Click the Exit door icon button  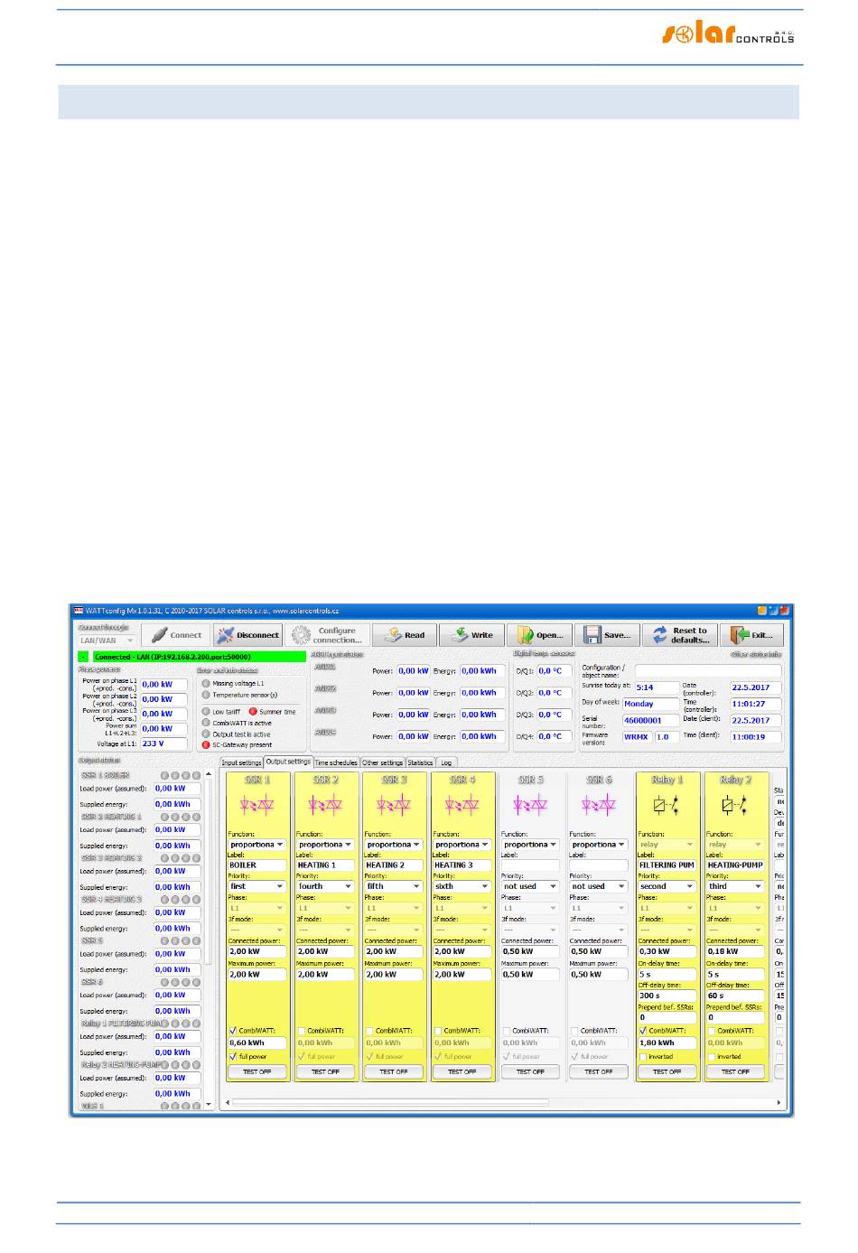tap(751, 635)
